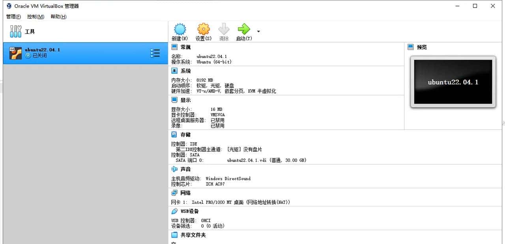505x244 pixels.
Task: Expand the 共享文件夹 section
Action: click(x=174, y=235)
